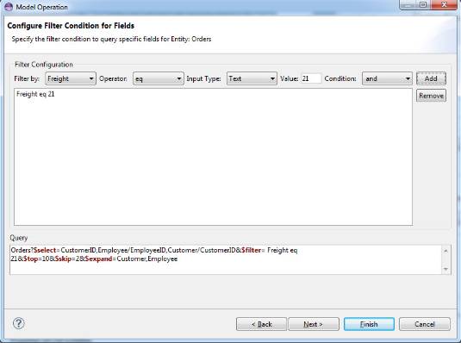Minimize the Model Operation window
The width and height of the screenshot is (461, 343).
click(x=408, y=4)
